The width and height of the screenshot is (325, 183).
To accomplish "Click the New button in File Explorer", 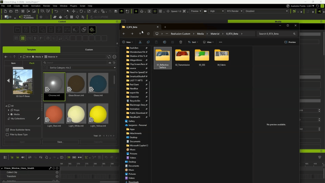I will point(128,42).
